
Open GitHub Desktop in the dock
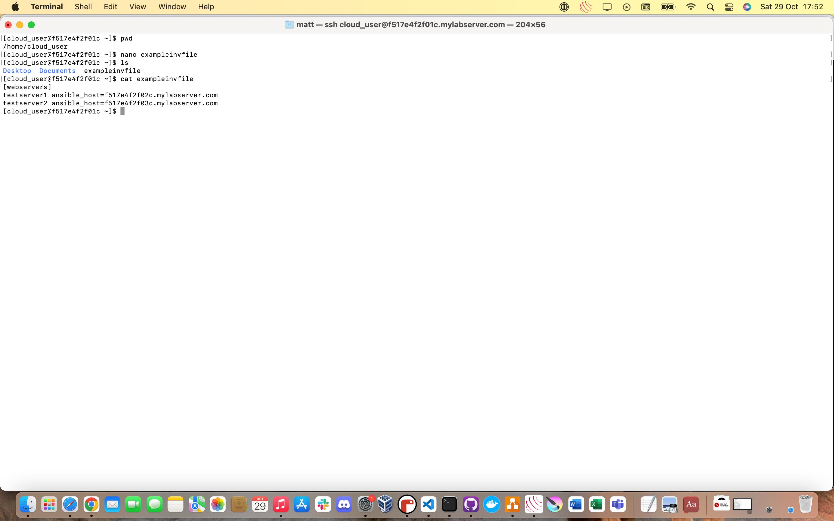click(470, 505)
